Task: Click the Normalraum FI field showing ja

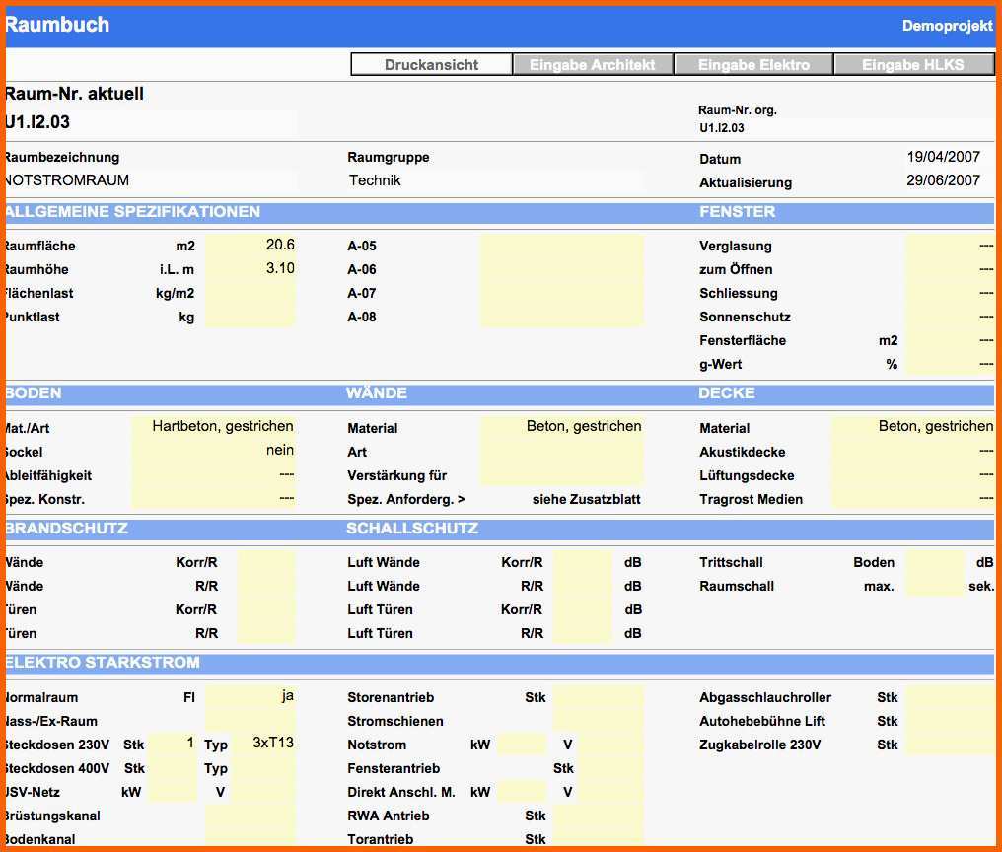Action: coord(250,696)
